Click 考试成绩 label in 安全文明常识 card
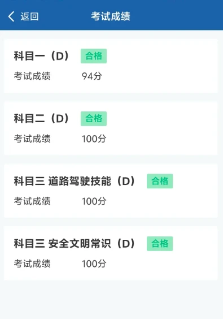The height and width of the screenshot is (319, 223). coord(32,264)
